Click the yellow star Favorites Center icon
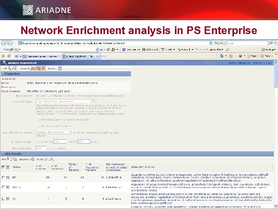 point(3,56)
